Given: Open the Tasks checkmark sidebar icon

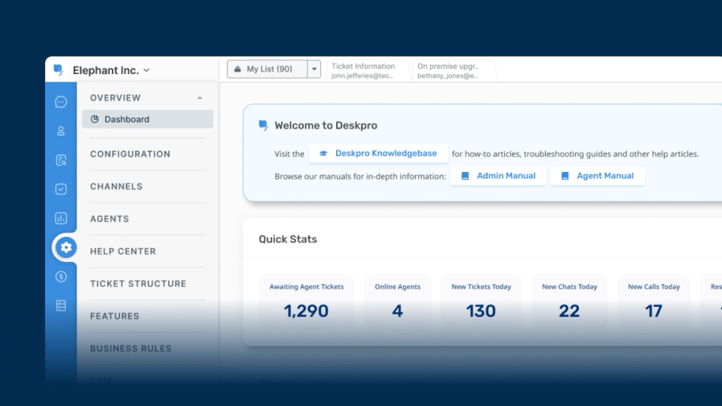Looking at the screenshot, I should [x=61, y=189].
